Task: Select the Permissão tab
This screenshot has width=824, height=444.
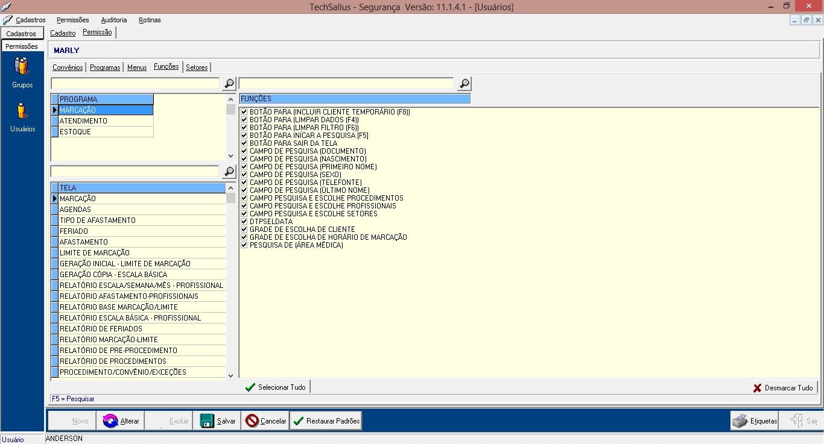Action: point(97,33)
